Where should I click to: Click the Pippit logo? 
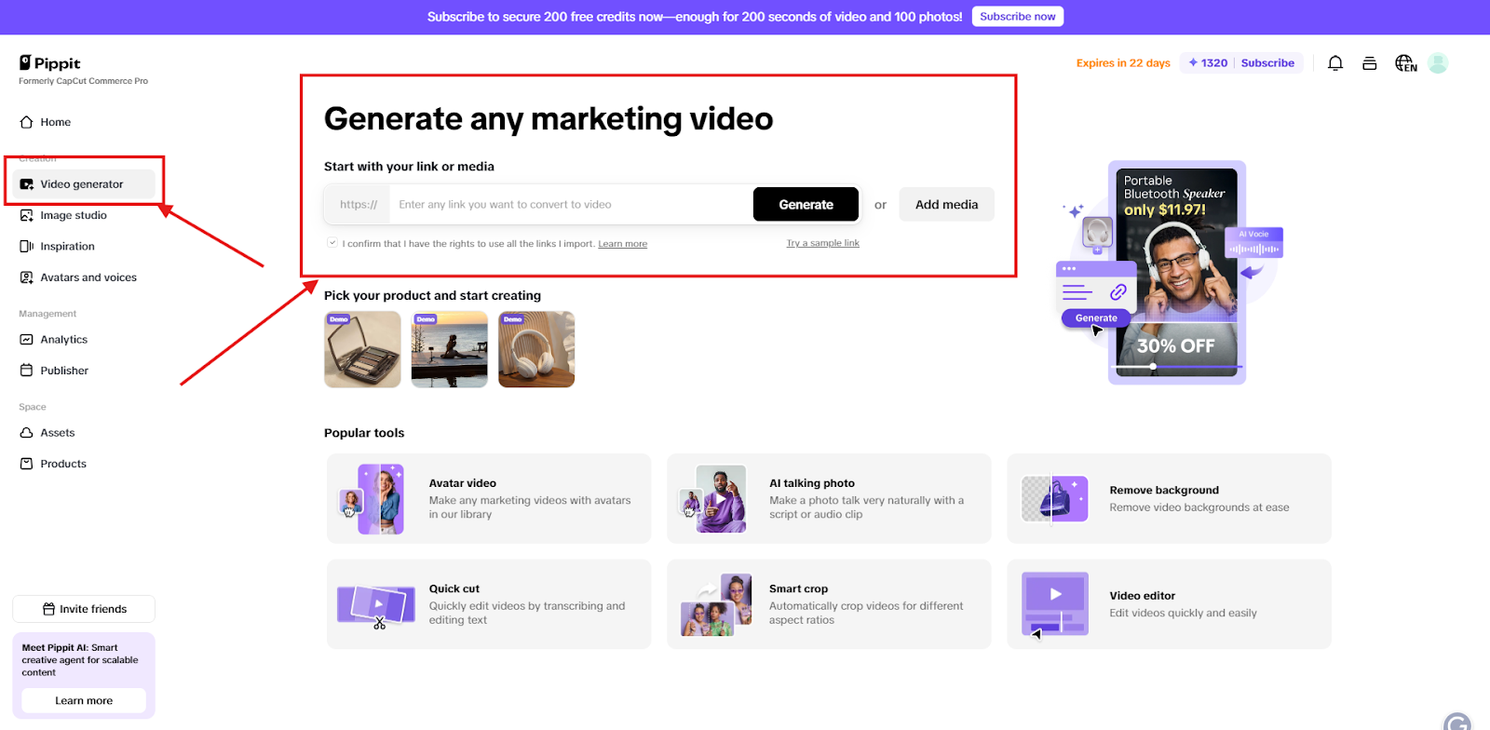click(50, 63)
